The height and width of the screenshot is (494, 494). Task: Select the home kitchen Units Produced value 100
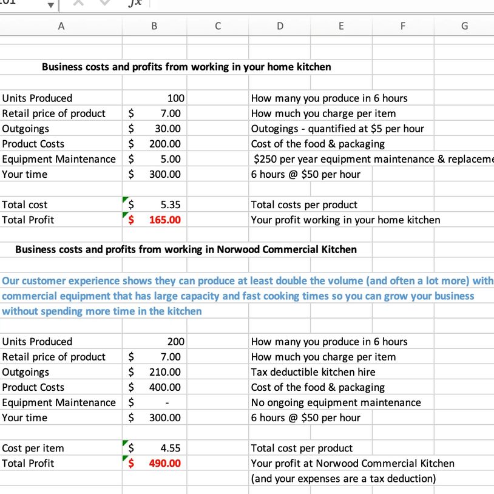[175, 98]
